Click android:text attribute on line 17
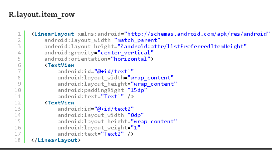 78,134
